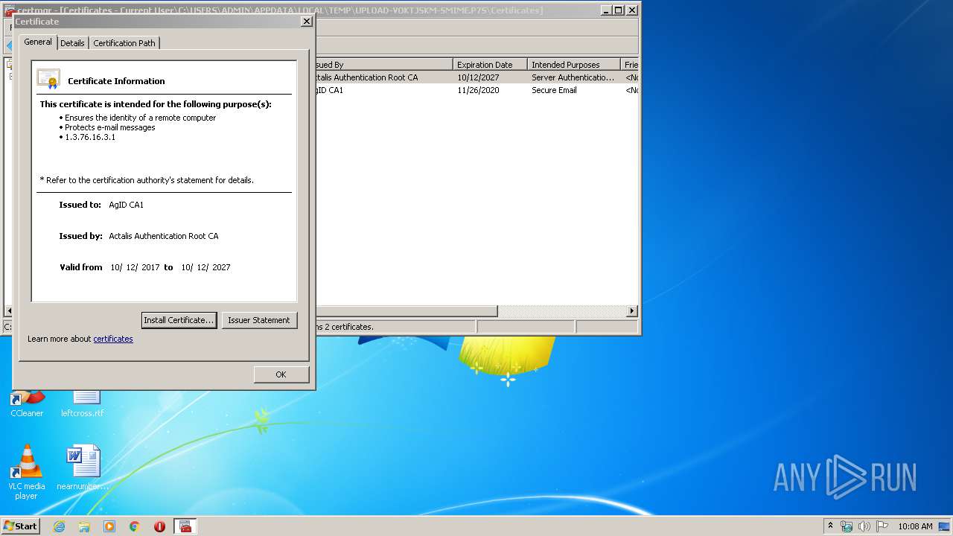Open the CCleaner desktop shortcut
This screenshot has width=953, height=536.
[27, 402]
